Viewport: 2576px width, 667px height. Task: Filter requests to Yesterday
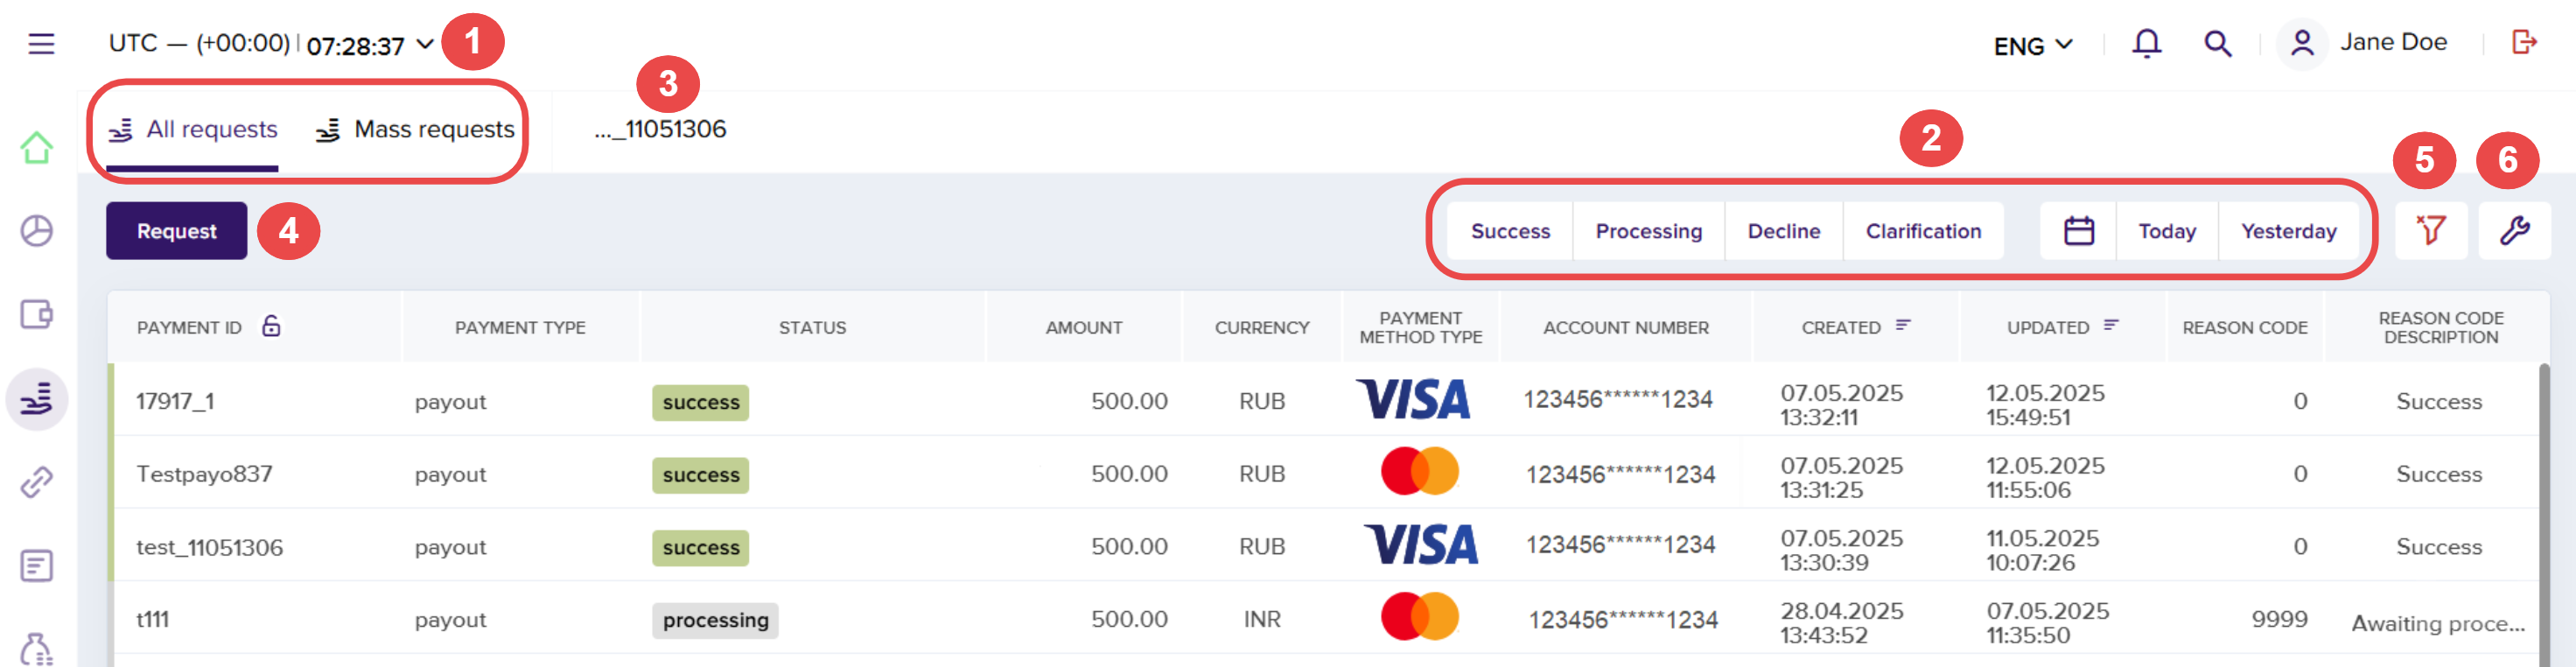click(2288, 231)
